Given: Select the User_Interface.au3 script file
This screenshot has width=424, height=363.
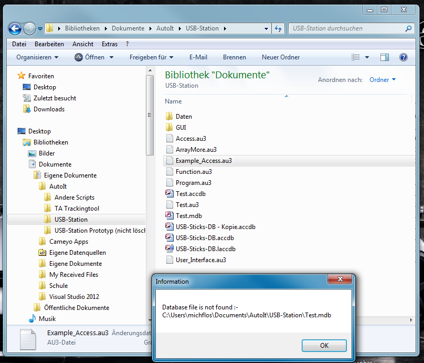Looking at the screenshot, I should pos(200,260).
